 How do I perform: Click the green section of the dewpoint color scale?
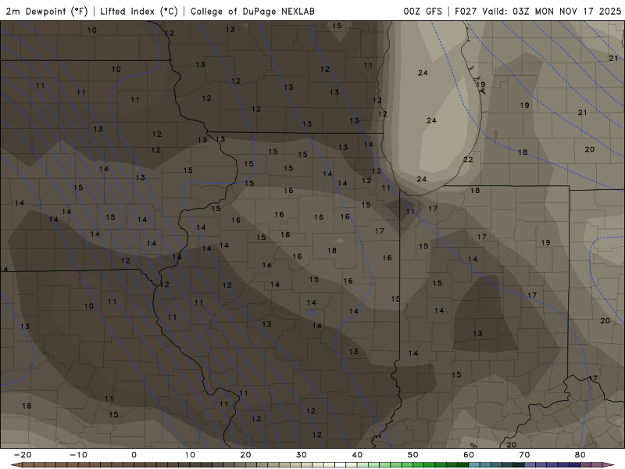click(412, 465)
